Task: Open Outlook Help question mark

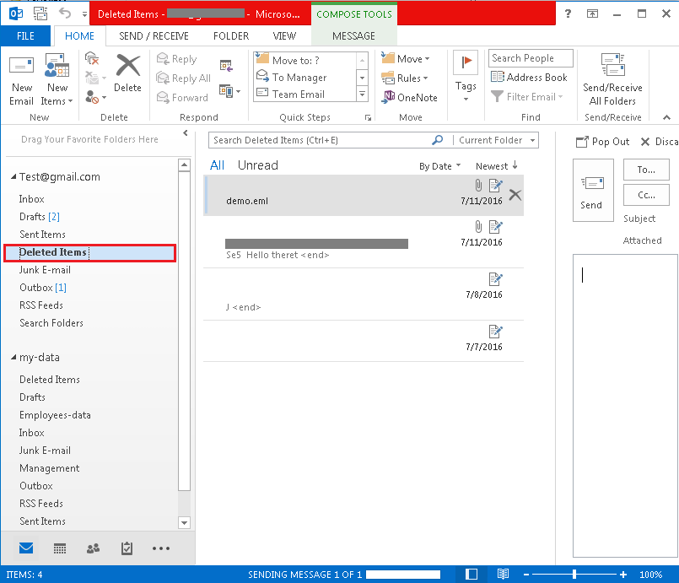Action: (x=568, y=13)
